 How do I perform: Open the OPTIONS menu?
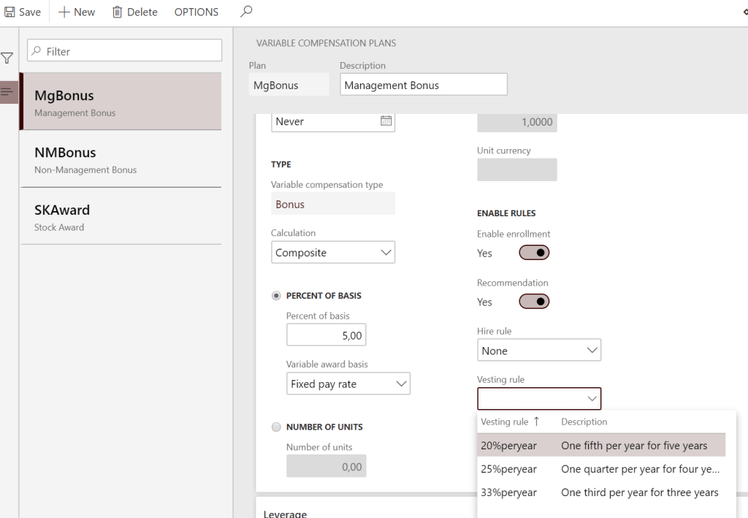pos(196,12)
